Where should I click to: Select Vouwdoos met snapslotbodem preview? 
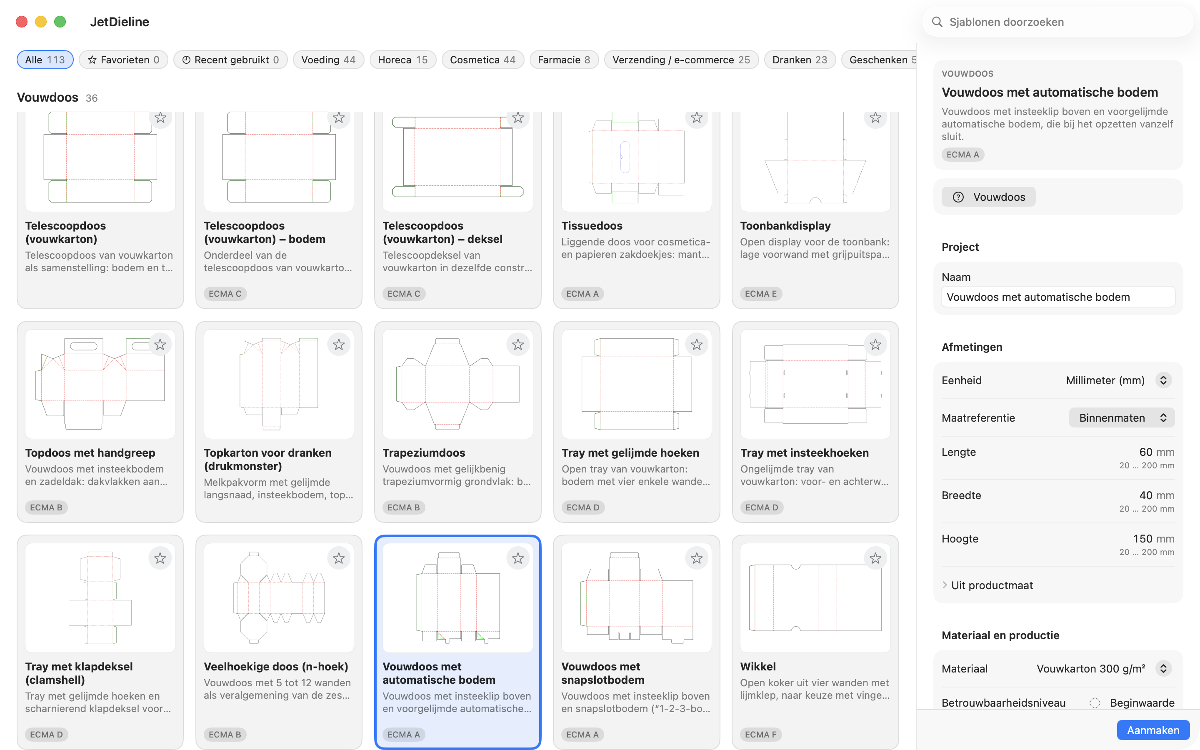click(636, 598)
